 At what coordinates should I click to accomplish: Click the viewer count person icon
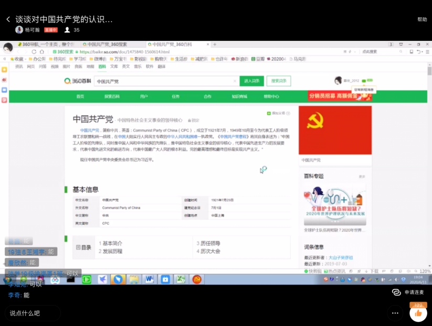pos(67,30)
